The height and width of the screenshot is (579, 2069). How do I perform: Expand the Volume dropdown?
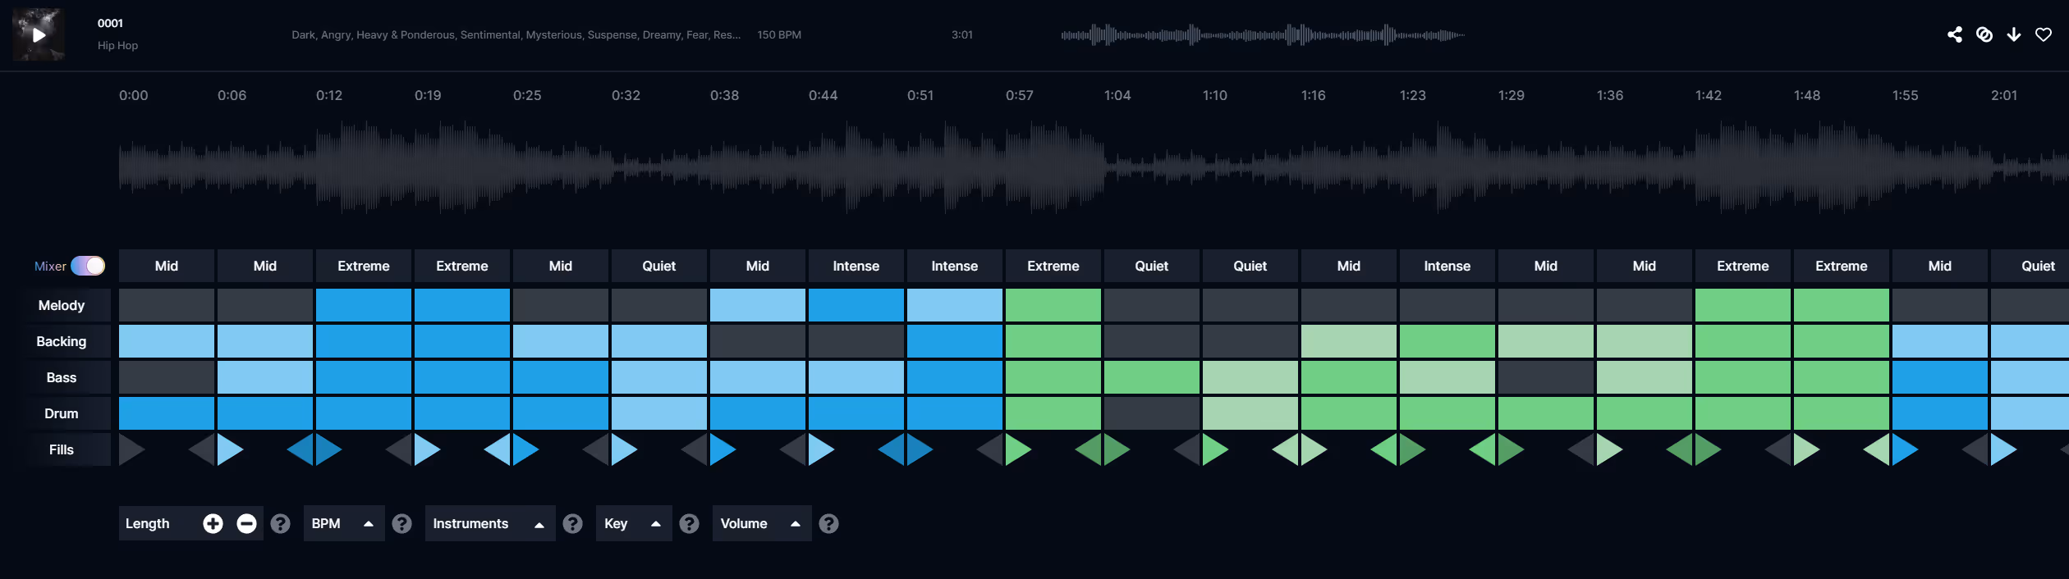click(x=762, y=523)
